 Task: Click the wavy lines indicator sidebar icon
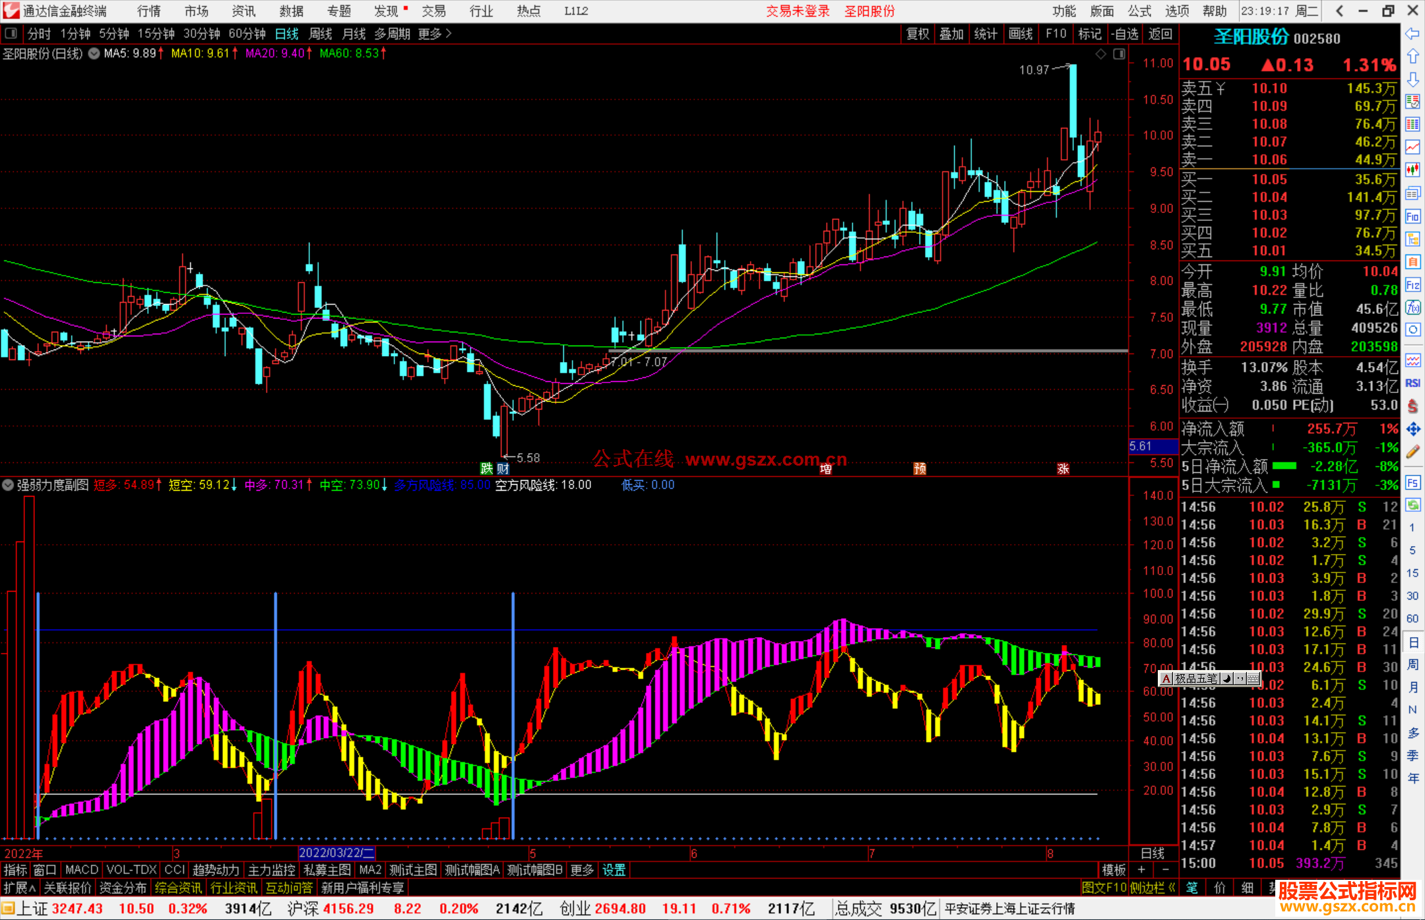pos(1412,360)
